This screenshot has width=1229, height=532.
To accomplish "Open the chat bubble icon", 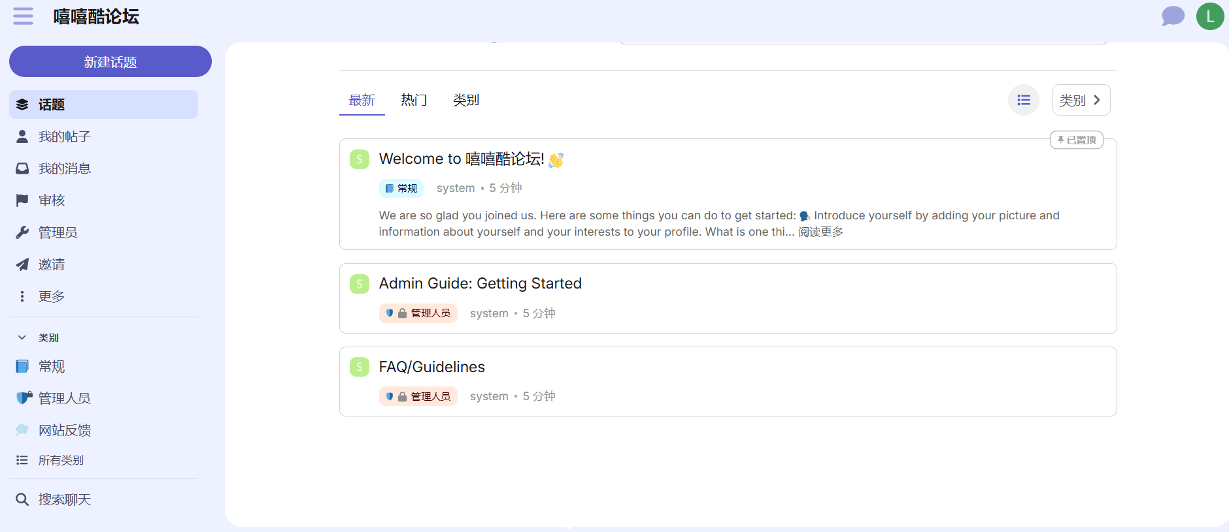I will coord(1173,16).
